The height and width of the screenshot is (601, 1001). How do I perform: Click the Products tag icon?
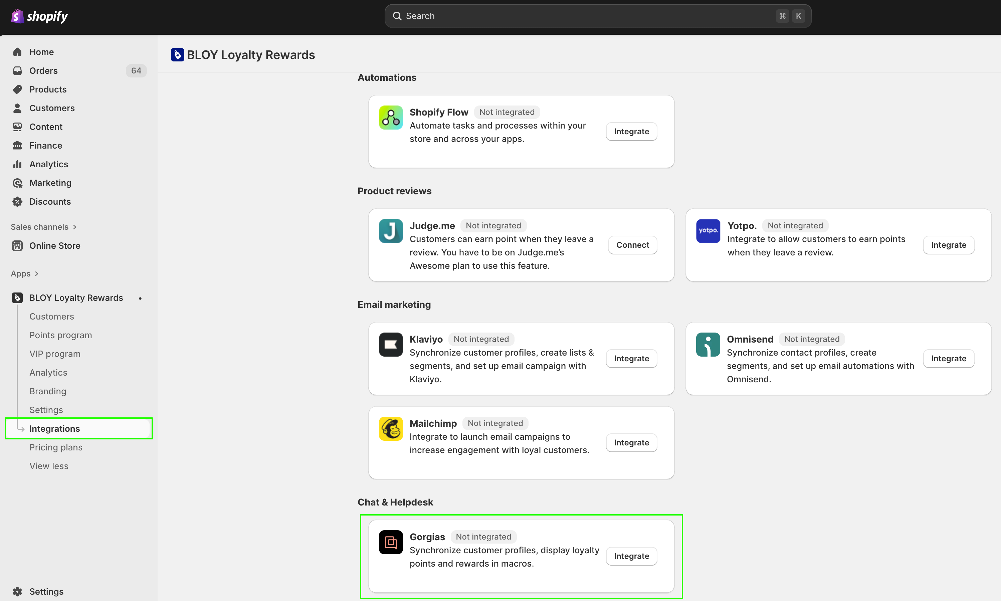click(x=17, y=89)
